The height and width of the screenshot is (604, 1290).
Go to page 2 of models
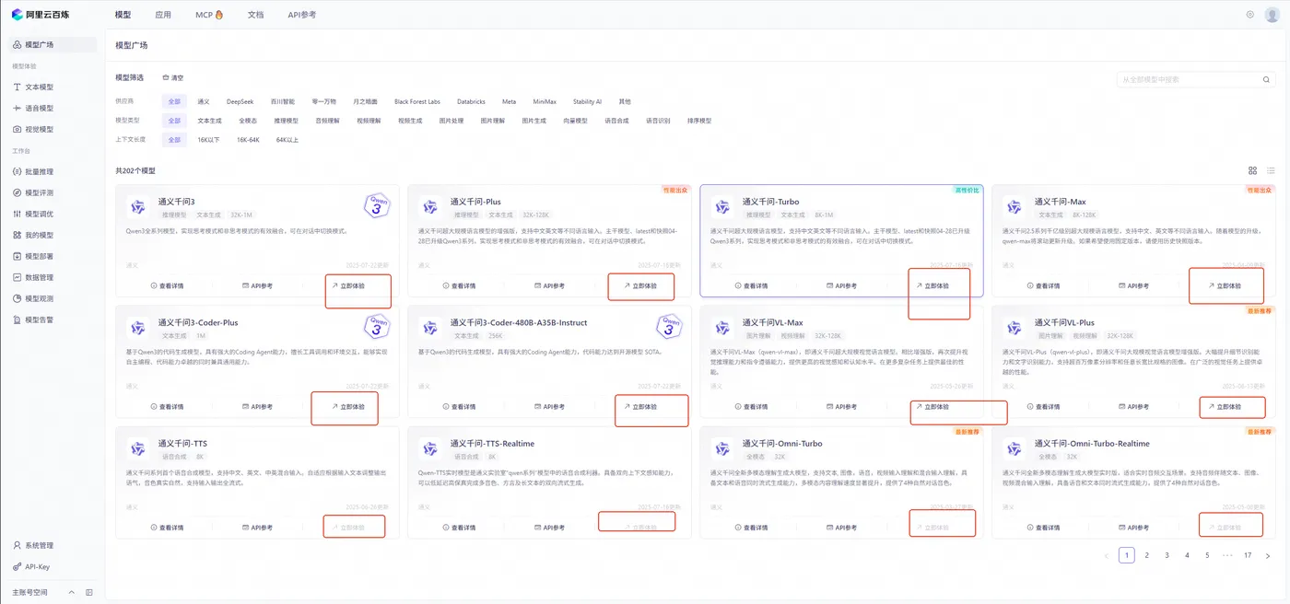[x=1146, y=555]
